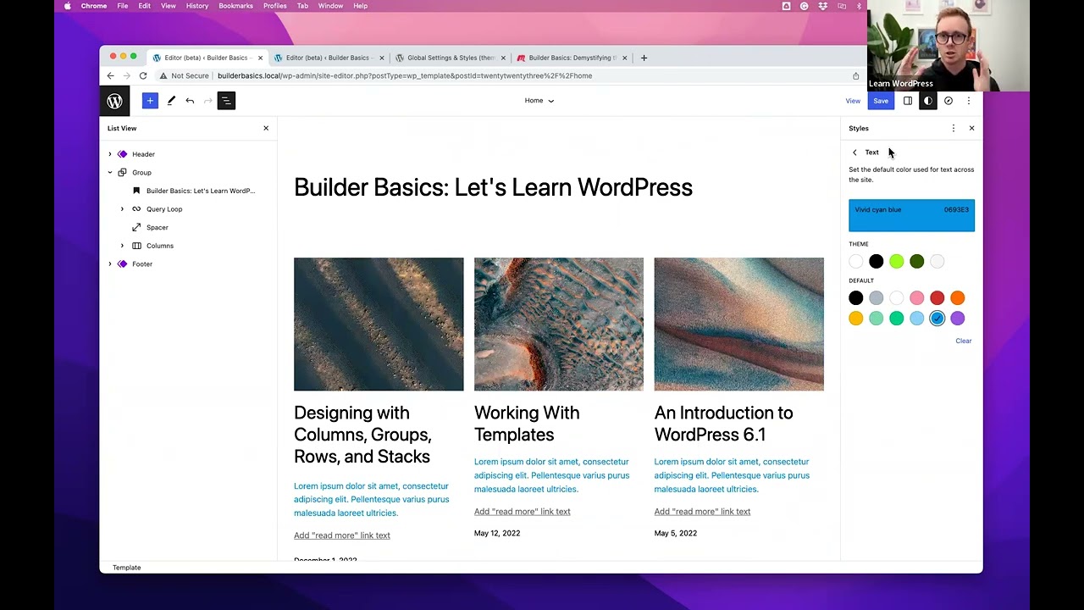Select the Header template part icon
This screenshot has width=1084, height=610.
123,154
